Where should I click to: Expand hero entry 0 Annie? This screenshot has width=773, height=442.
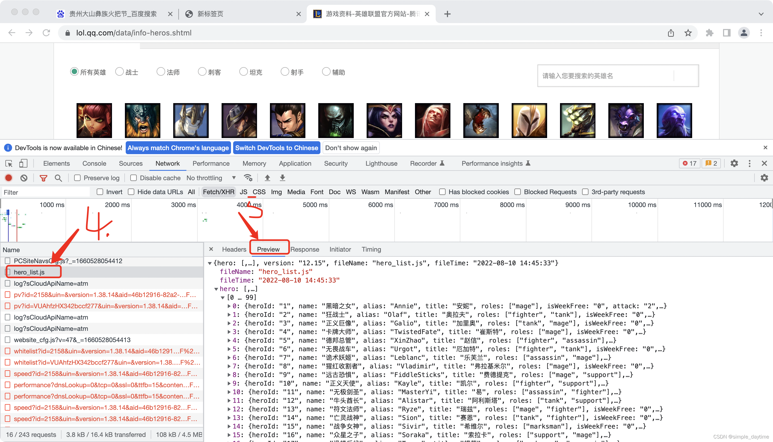229,306
